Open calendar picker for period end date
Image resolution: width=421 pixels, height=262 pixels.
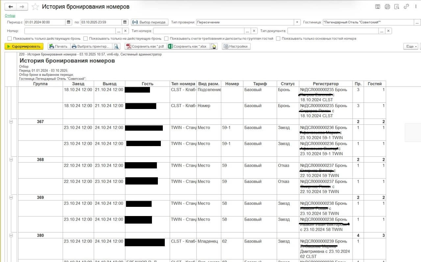(125, 22)
